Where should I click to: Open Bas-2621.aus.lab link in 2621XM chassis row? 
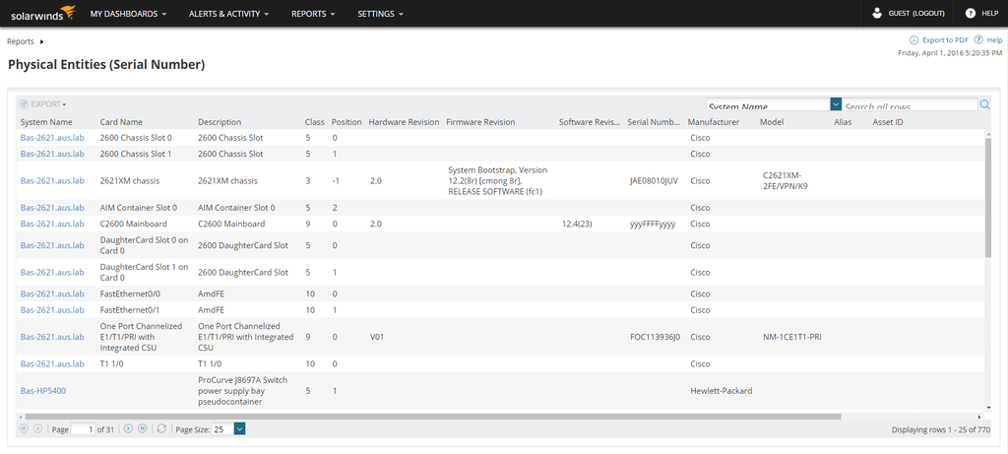point(52,180)
